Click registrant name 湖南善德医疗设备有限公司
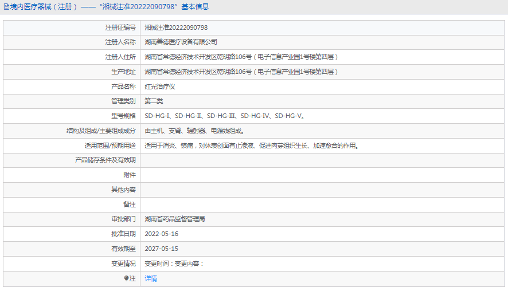The image size is (508, 291). 181,42
